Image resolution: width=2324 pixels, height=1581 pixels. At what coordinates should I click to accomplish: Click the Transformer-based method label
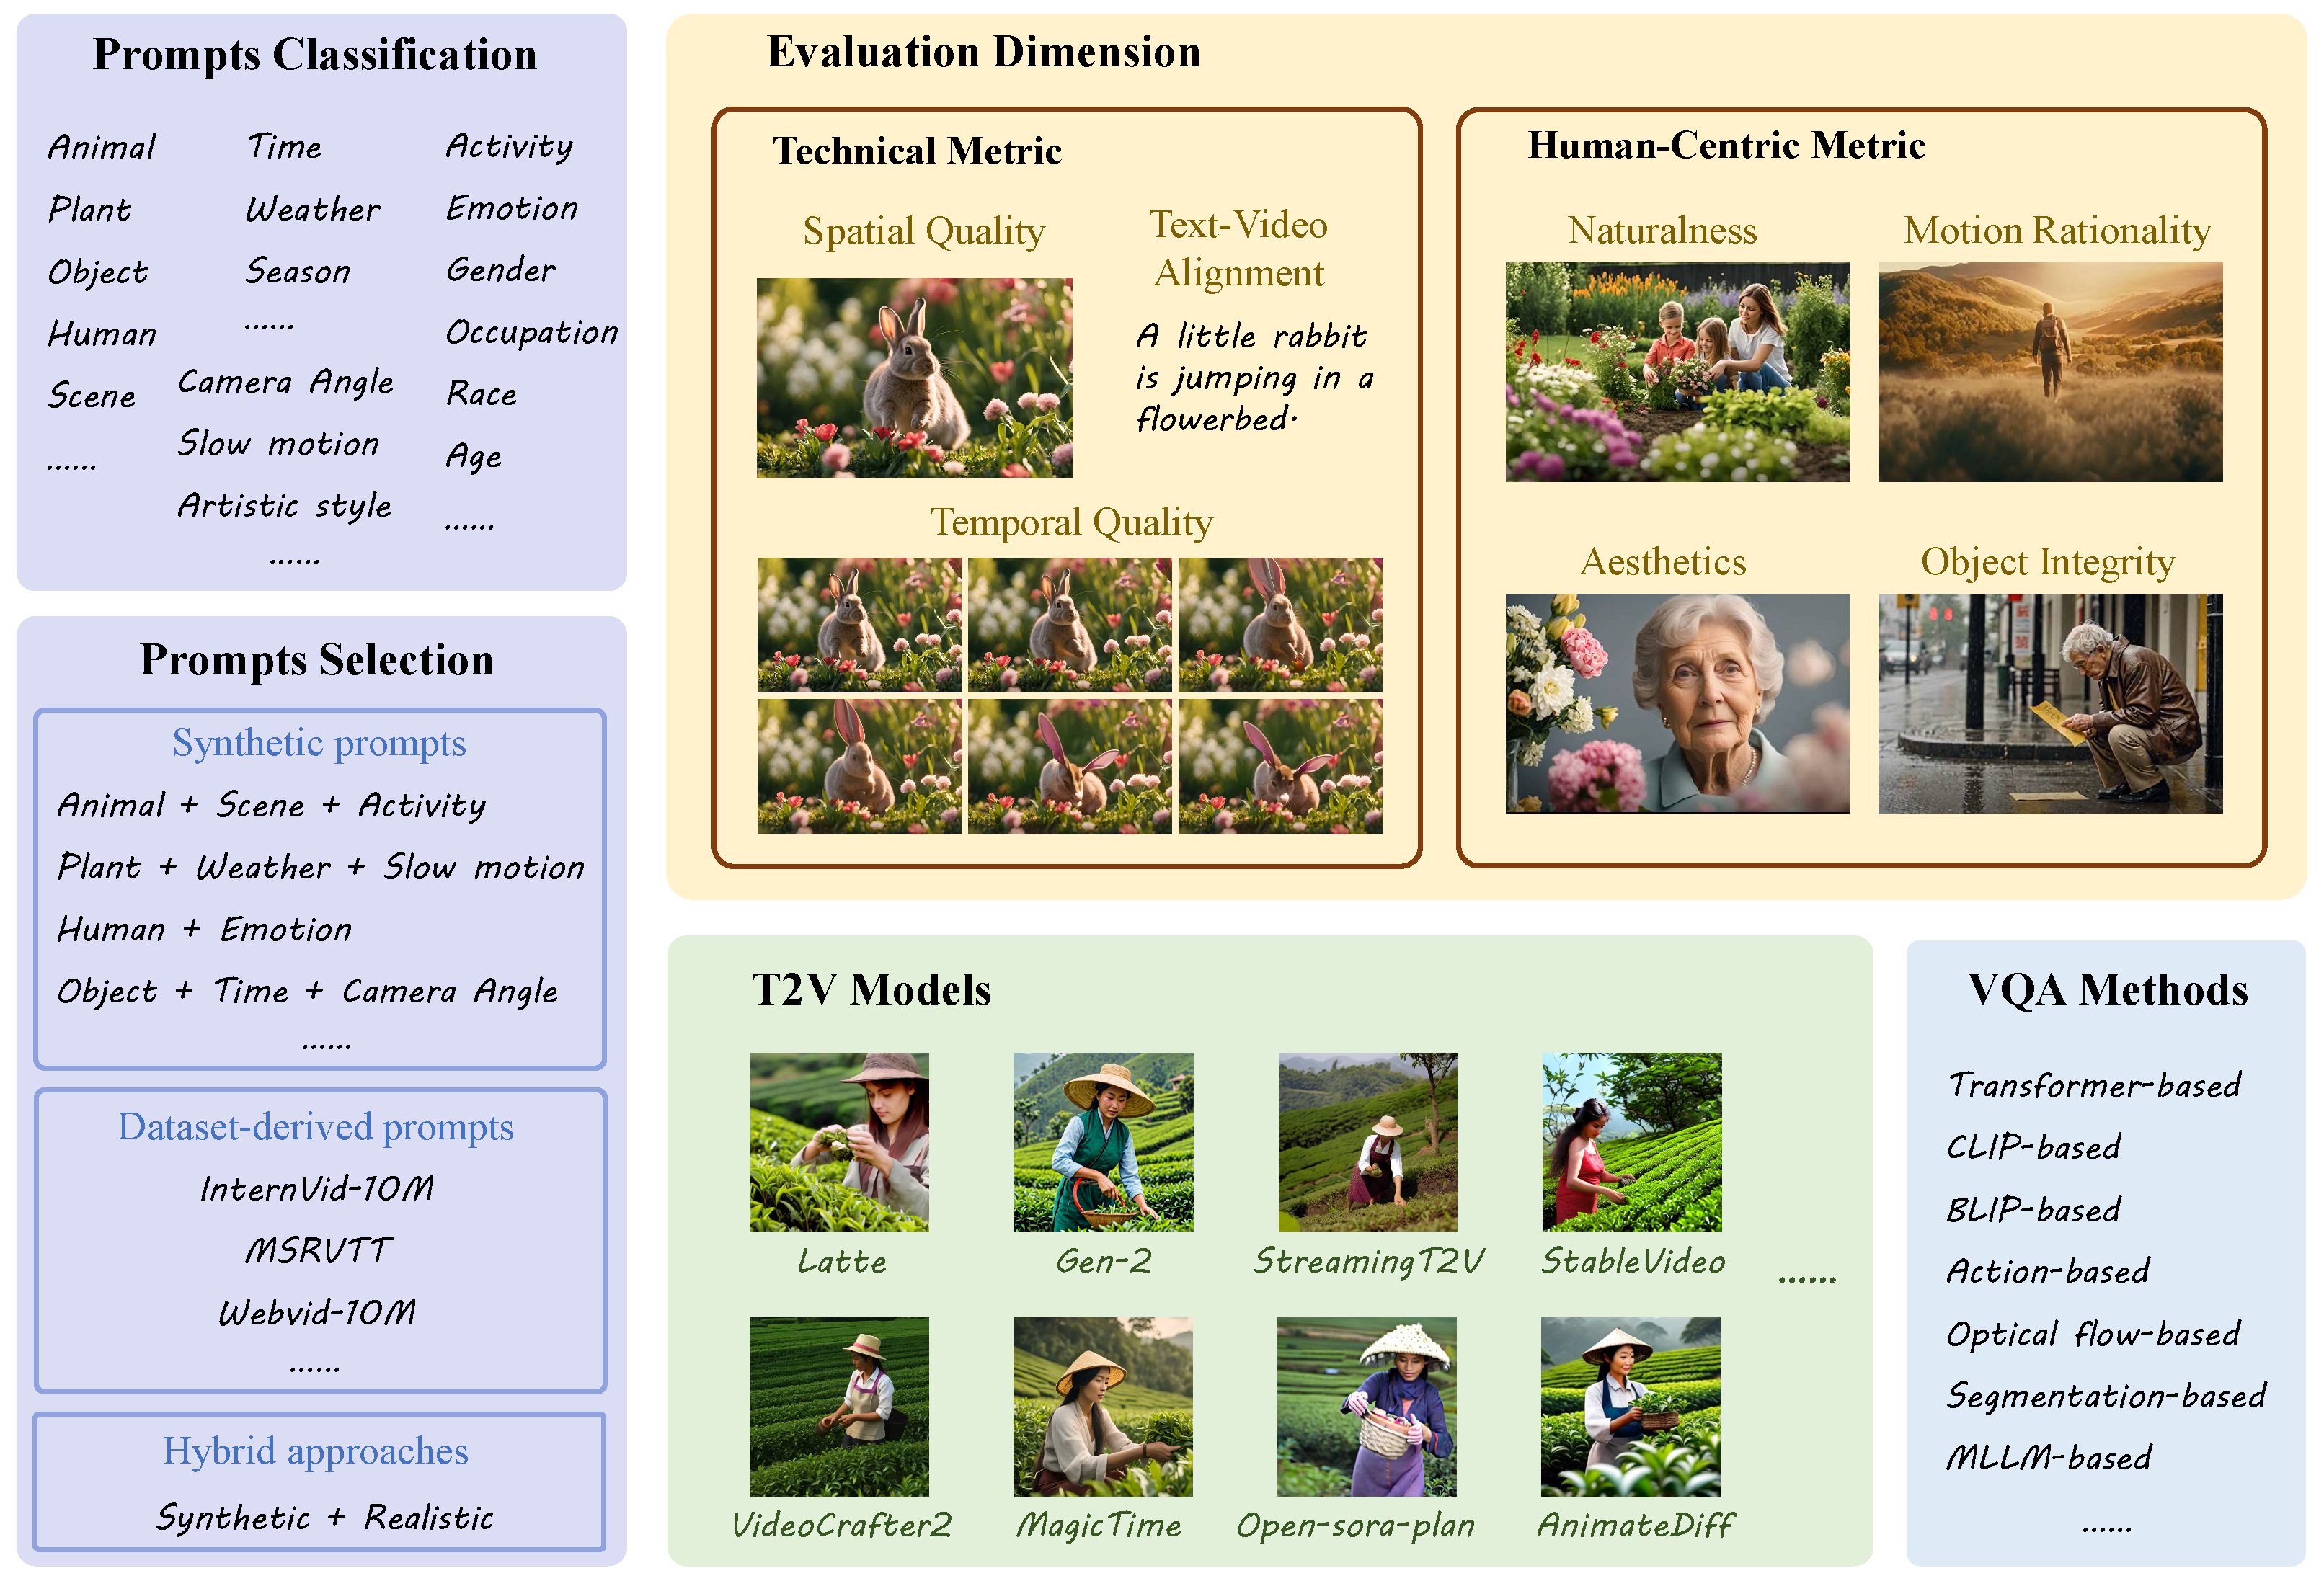tap(2094, 1085)
